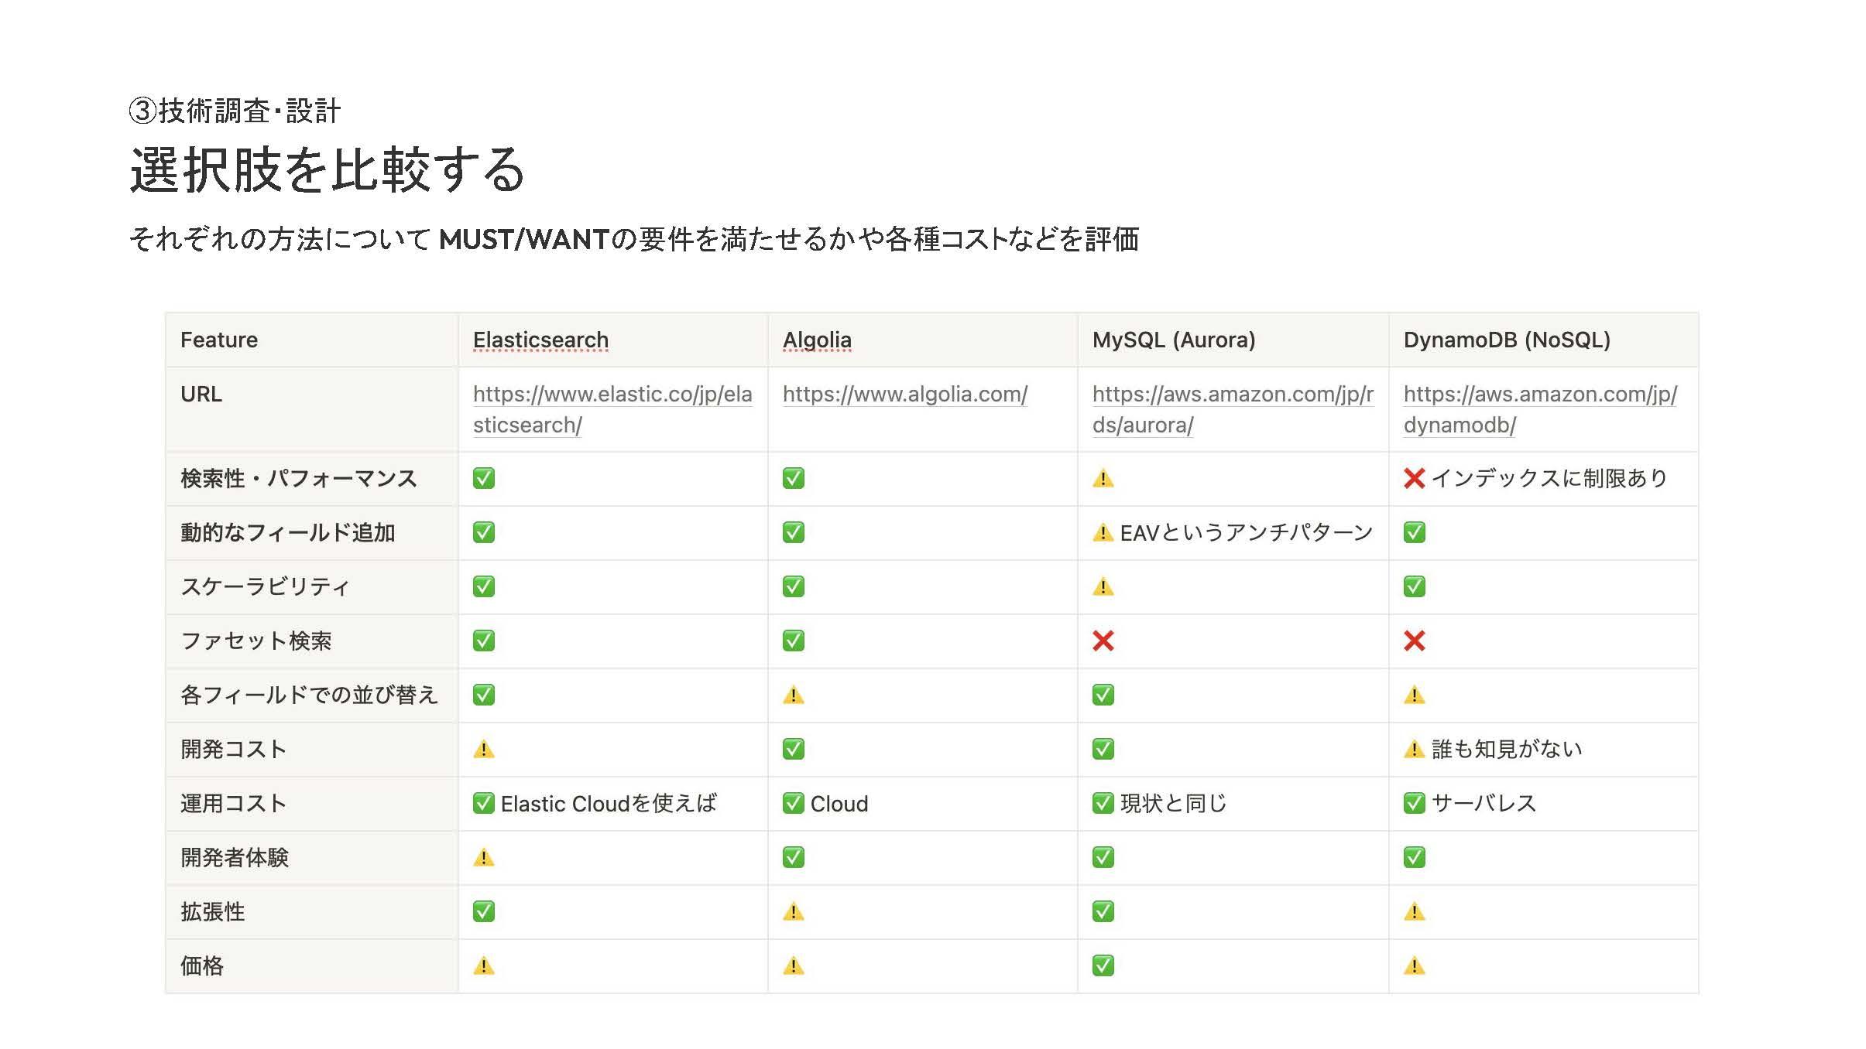This screenshot has height=1049, width=1866.
Task: Click warning icon beside EAVというアンチパターン
Action: (1103, 533)
